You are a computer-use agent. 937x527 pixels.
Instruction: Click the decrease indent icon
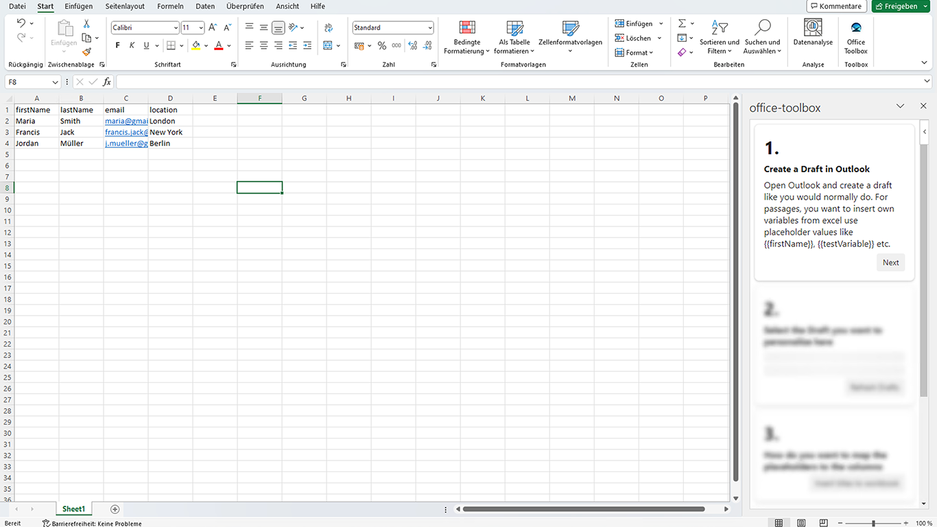(x=293, y=45)
